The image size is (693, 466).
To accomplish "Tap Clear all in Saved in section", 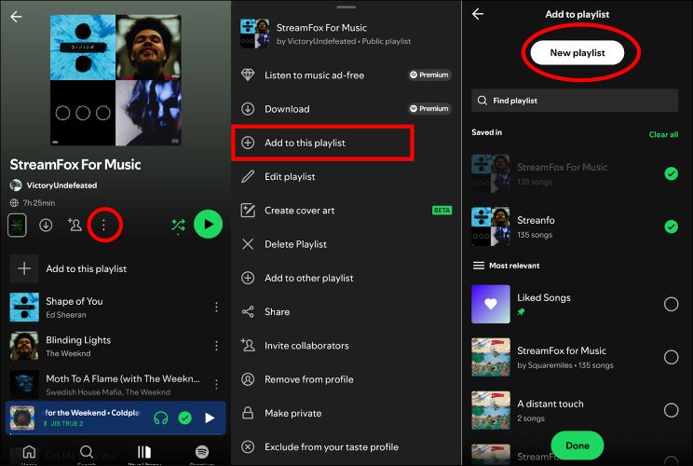I will point(663,134).
